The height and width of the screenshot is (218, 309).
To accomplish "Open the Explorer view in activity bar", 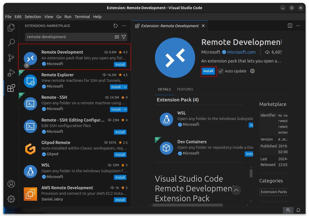I will coord(11,27).
